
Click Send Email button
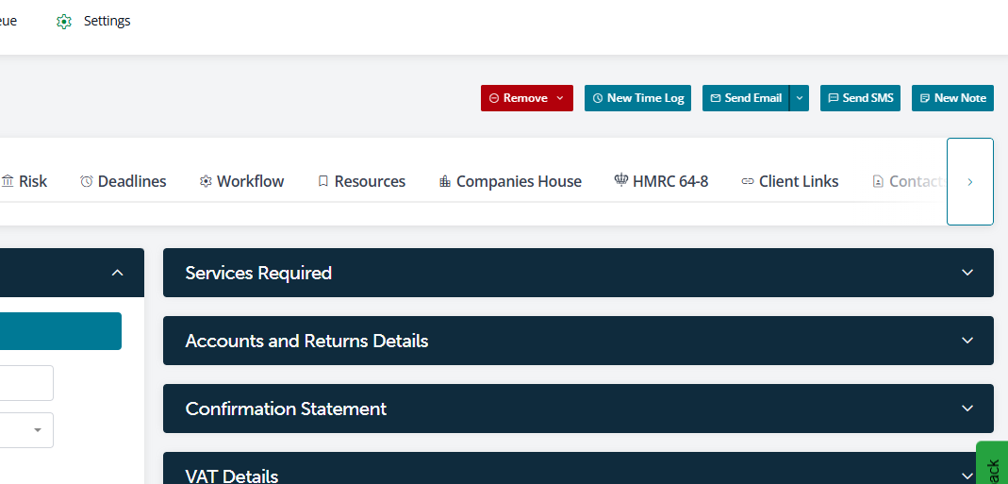[x=745, y=98]
